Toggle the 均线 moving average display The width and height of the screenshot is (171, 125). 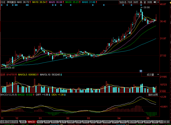pos(130,2)
